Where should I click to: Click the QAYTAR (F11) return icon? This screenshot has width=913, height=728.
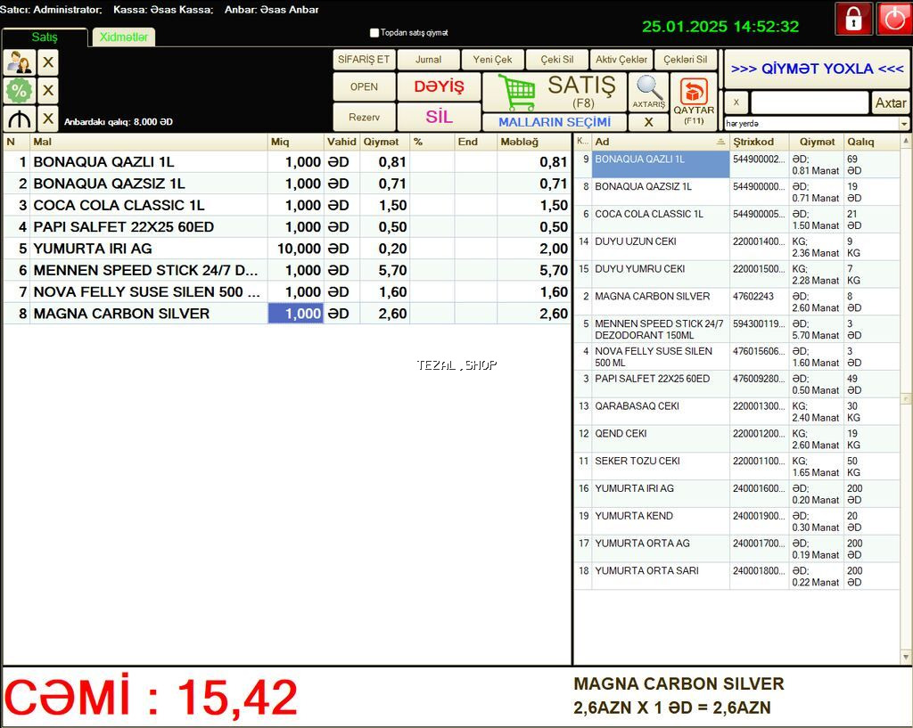coord(694,102)
